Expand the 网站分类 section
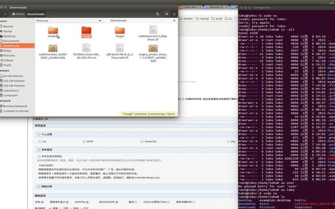The width and height of the screenshot is (335, 209). click(39, 186)
